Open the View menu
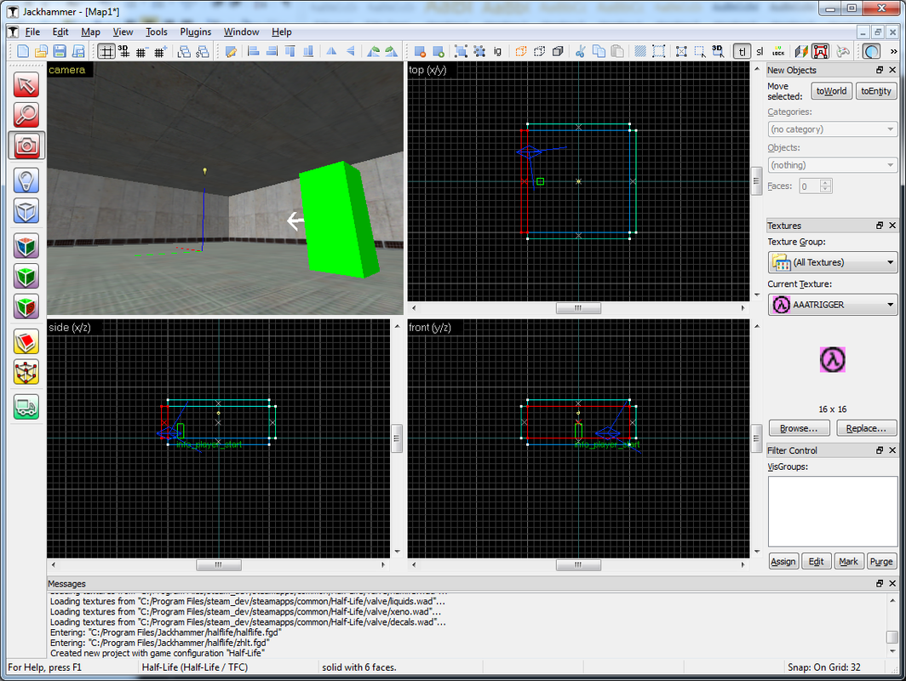 pos(123,31)
